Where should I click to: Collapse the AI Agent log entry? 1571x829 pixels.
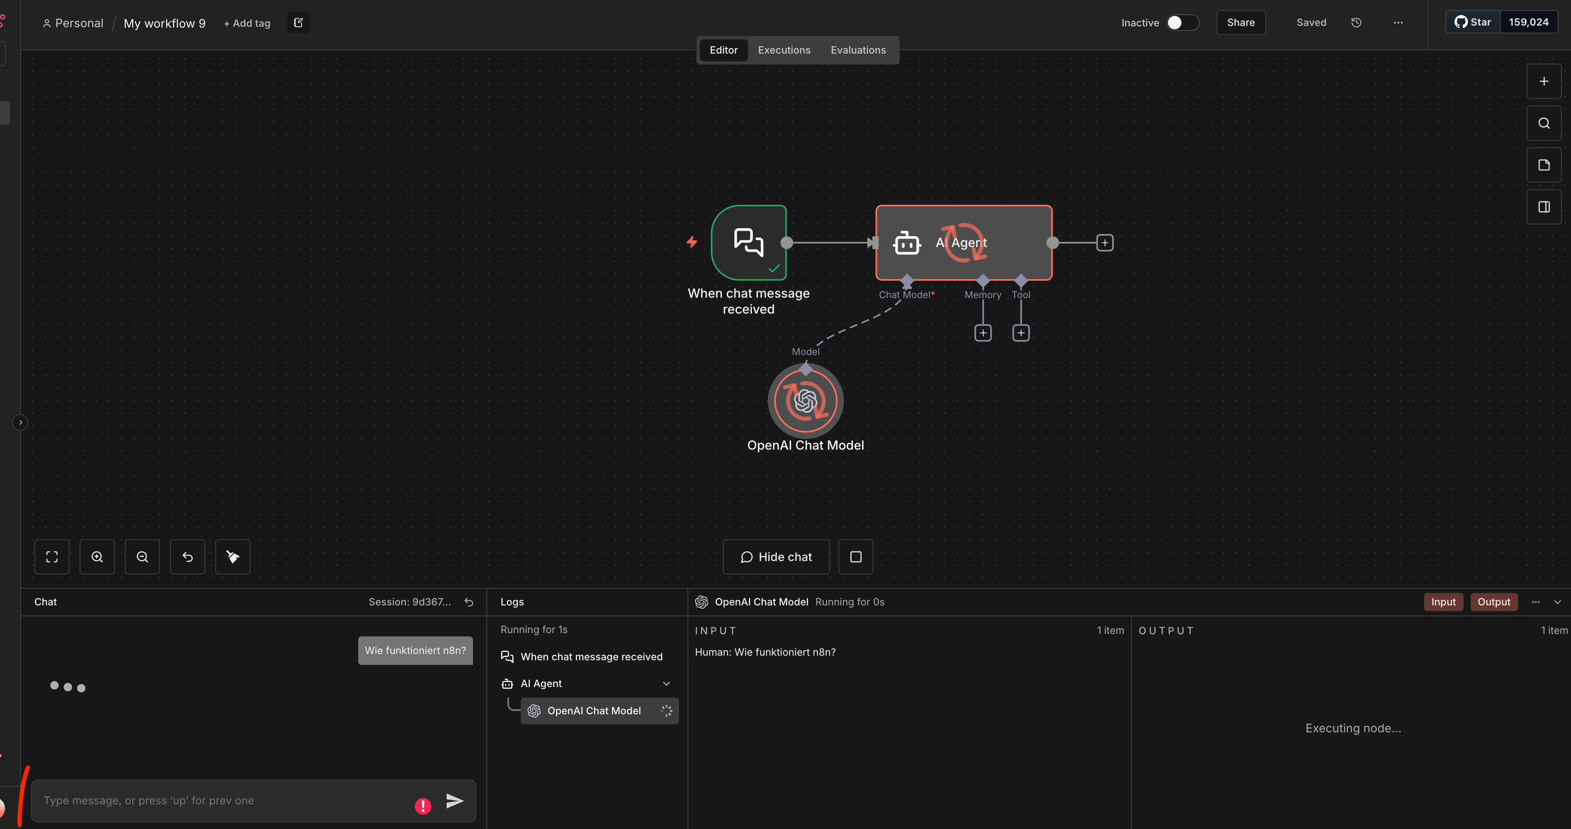coord(667,684)
